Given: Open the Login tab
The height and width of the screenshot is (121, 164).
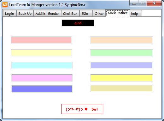Looking at the screenshot, I should (x=9, y=14).
